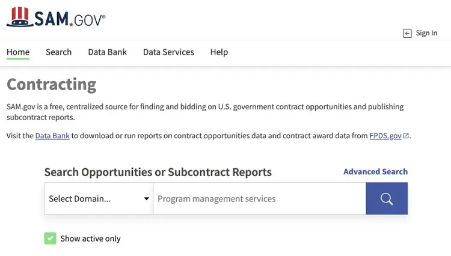Open the Data Bank navigation tab
The width and height of the screenshot is (451, 256).
[x=107, y=52]
